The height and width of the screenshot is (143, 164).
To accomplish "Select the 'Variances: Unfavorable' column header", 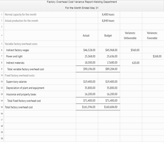I will (x=130, y=36).
